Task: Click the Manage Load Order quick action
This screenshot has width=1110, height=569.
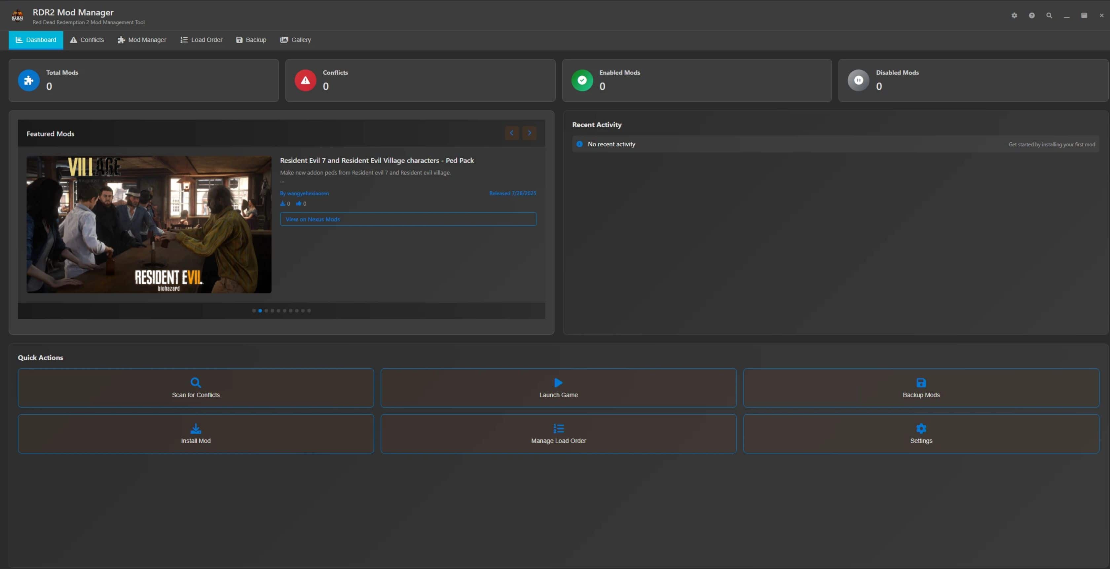Action: (x=558, y=434)
